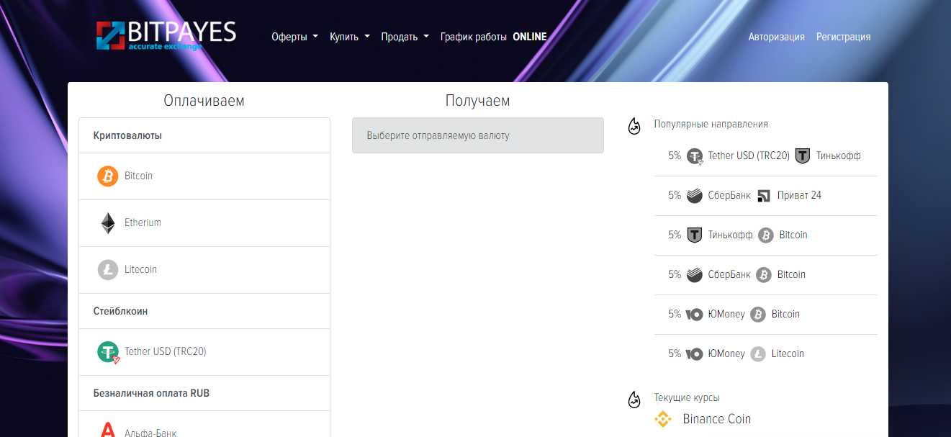Click the Приват 24 icon
This screenshot has height=437, width=951.
[765, 195]
